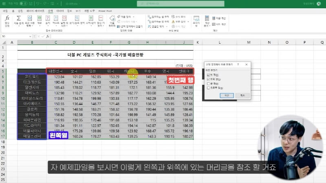Select row 20 header
This screenshot has height=183, width=326.
(x=3, y=153)
